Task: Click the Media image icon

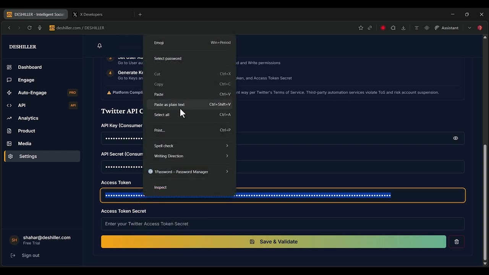Action: click(9, 144)
